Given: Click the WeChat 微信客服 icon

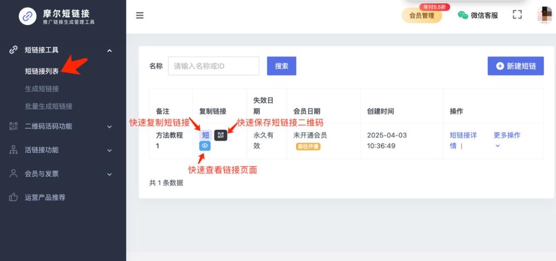Looking at the screenshot, I should click(x=463, y=15).
